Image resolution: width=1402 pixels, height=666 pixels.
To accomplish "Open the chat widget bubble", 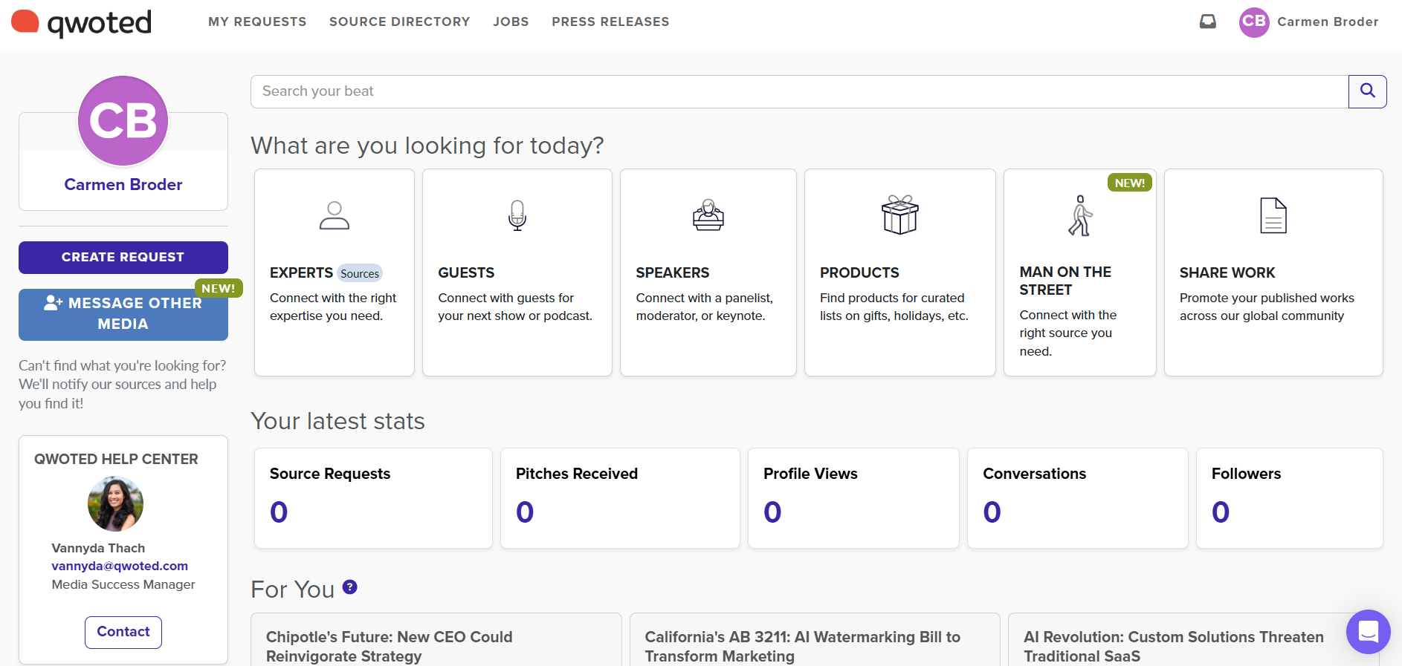I will click(1369, 632).
